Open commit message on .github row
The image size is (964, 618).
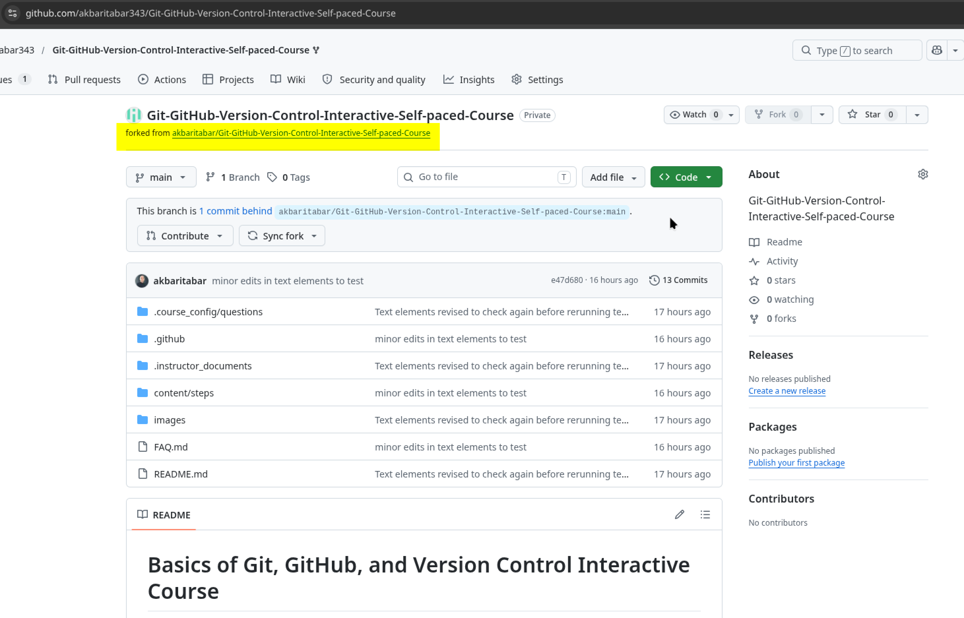[x=450, y=339]
